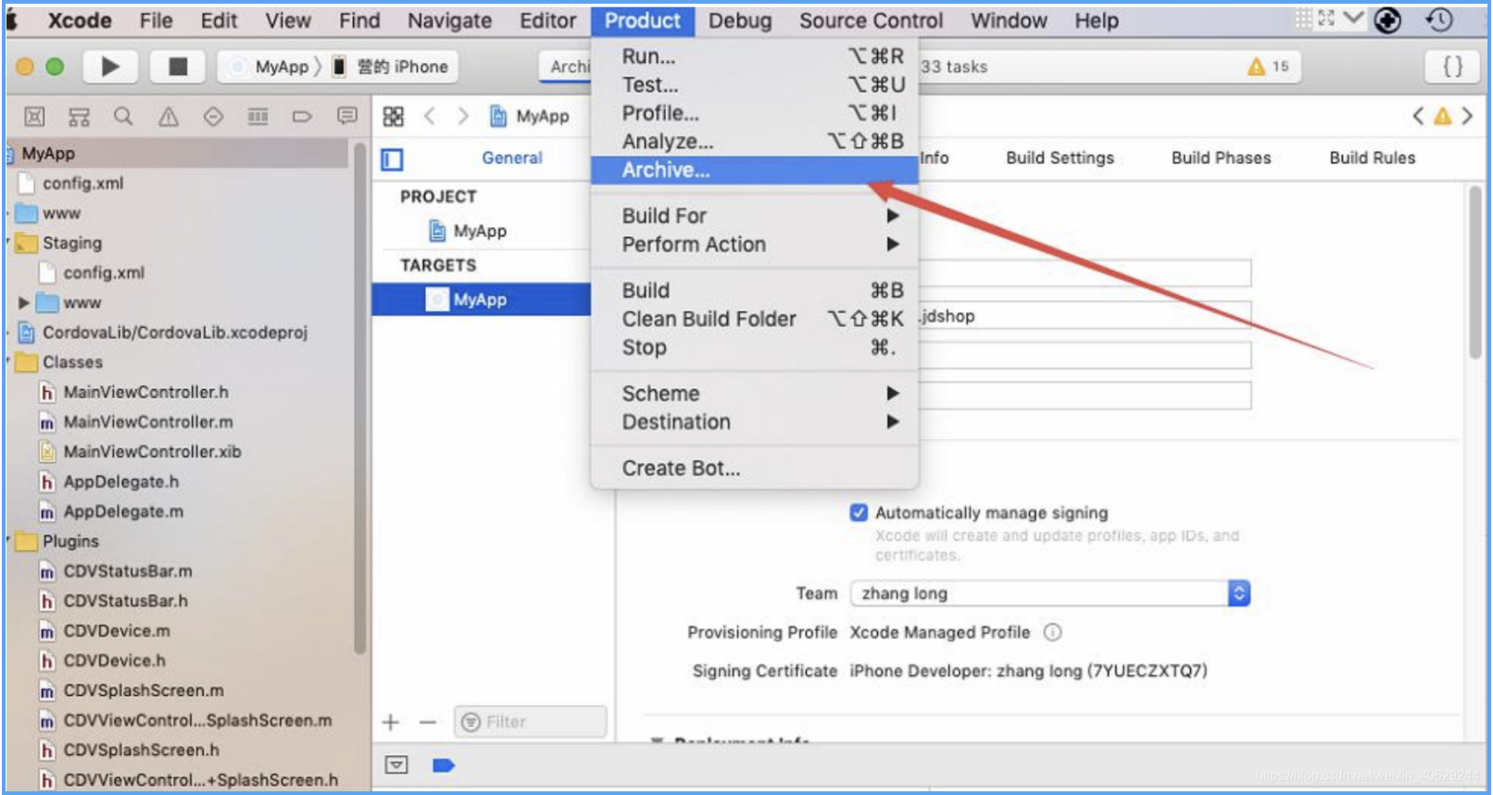
Task: Open the debug navigator icon
Action: pyautogui.click(x=257, y=117)
